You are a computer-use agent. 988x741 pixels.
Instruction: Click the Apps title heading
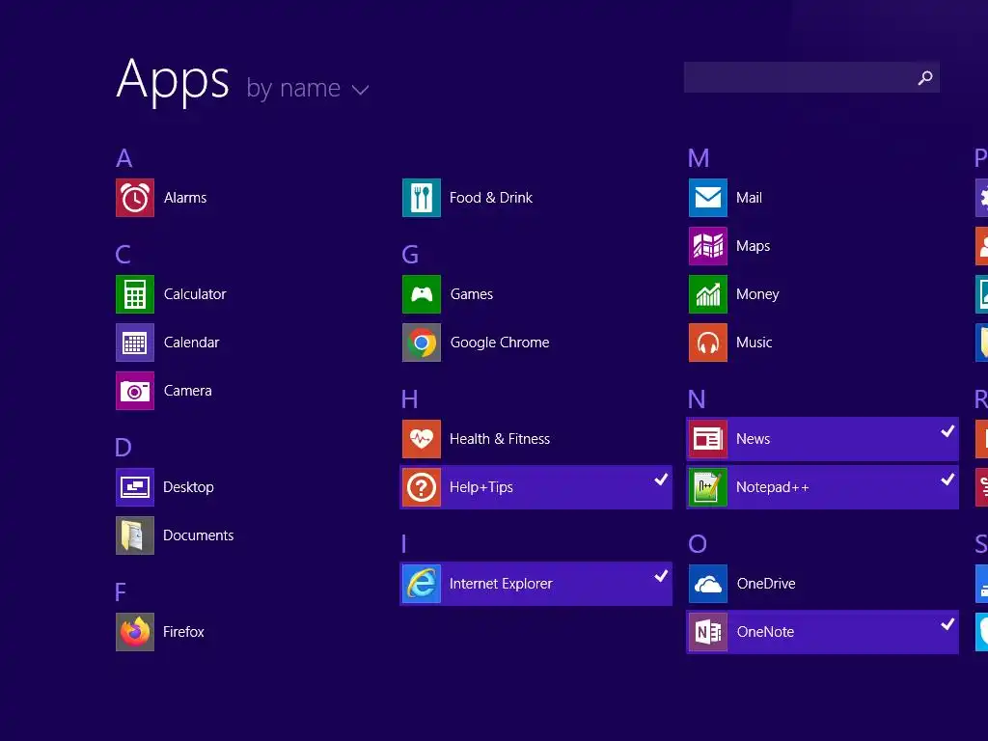click(x=173, y=81)
